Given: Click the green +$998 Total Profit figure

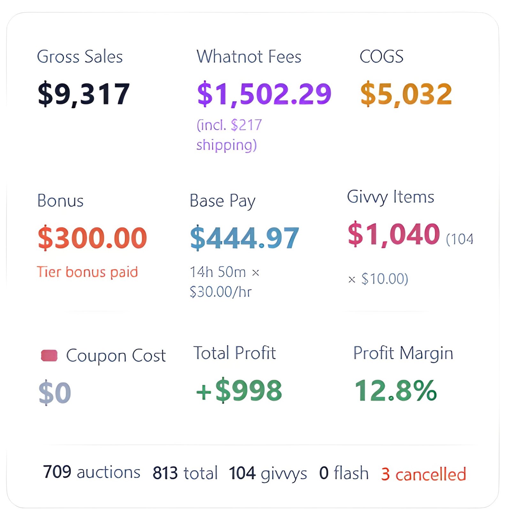Looking at the screenshot, I should (239, 390).
